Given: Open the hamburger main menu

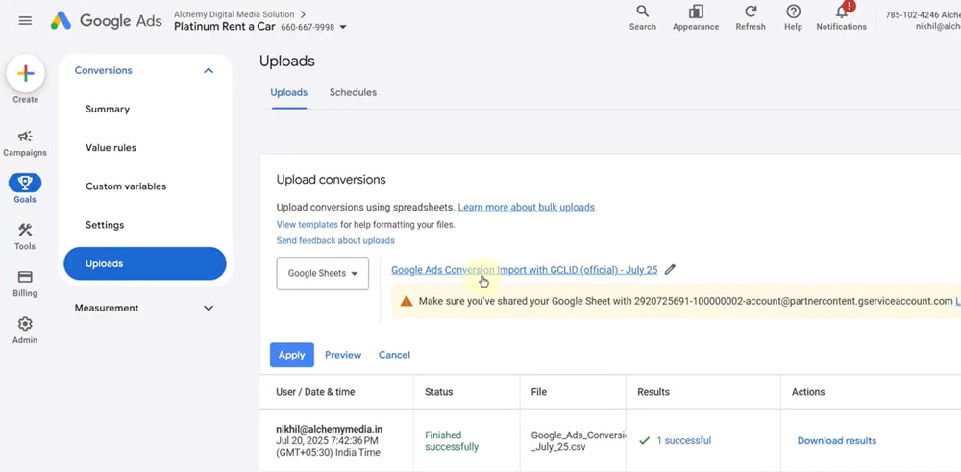Looking at the screenshot, I should pyautogui.click(x=25, y=21).
